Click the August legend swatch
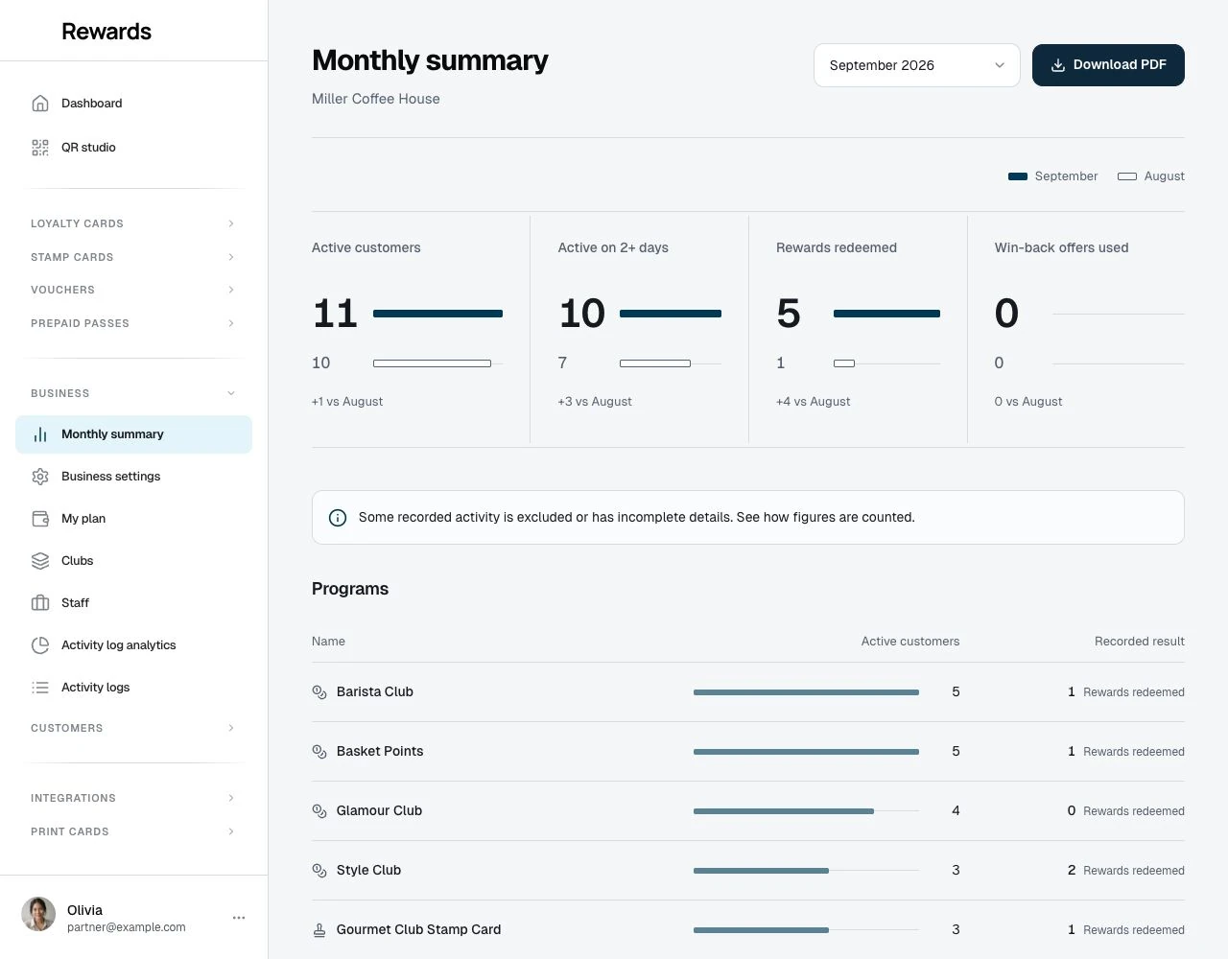The width and height of the screenshot is (1228, 959). click(1127, 176)
